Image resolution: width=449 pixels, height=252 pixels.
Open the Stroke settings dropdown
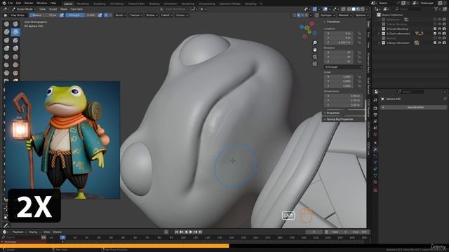tap(152, 15)
